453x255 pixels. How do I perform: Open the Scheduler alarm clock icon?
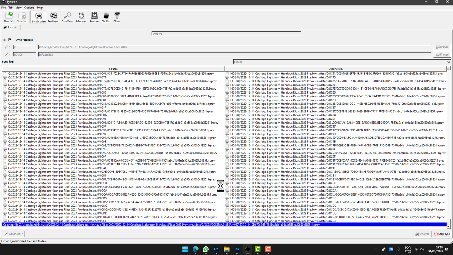[x=81, y=17]
